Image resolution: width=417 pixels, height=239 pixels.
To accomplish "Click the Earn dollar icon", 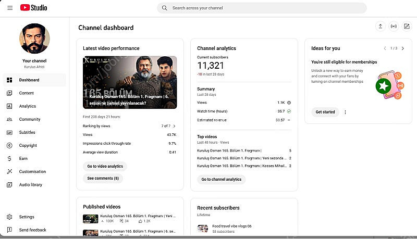I will [9, 158].
